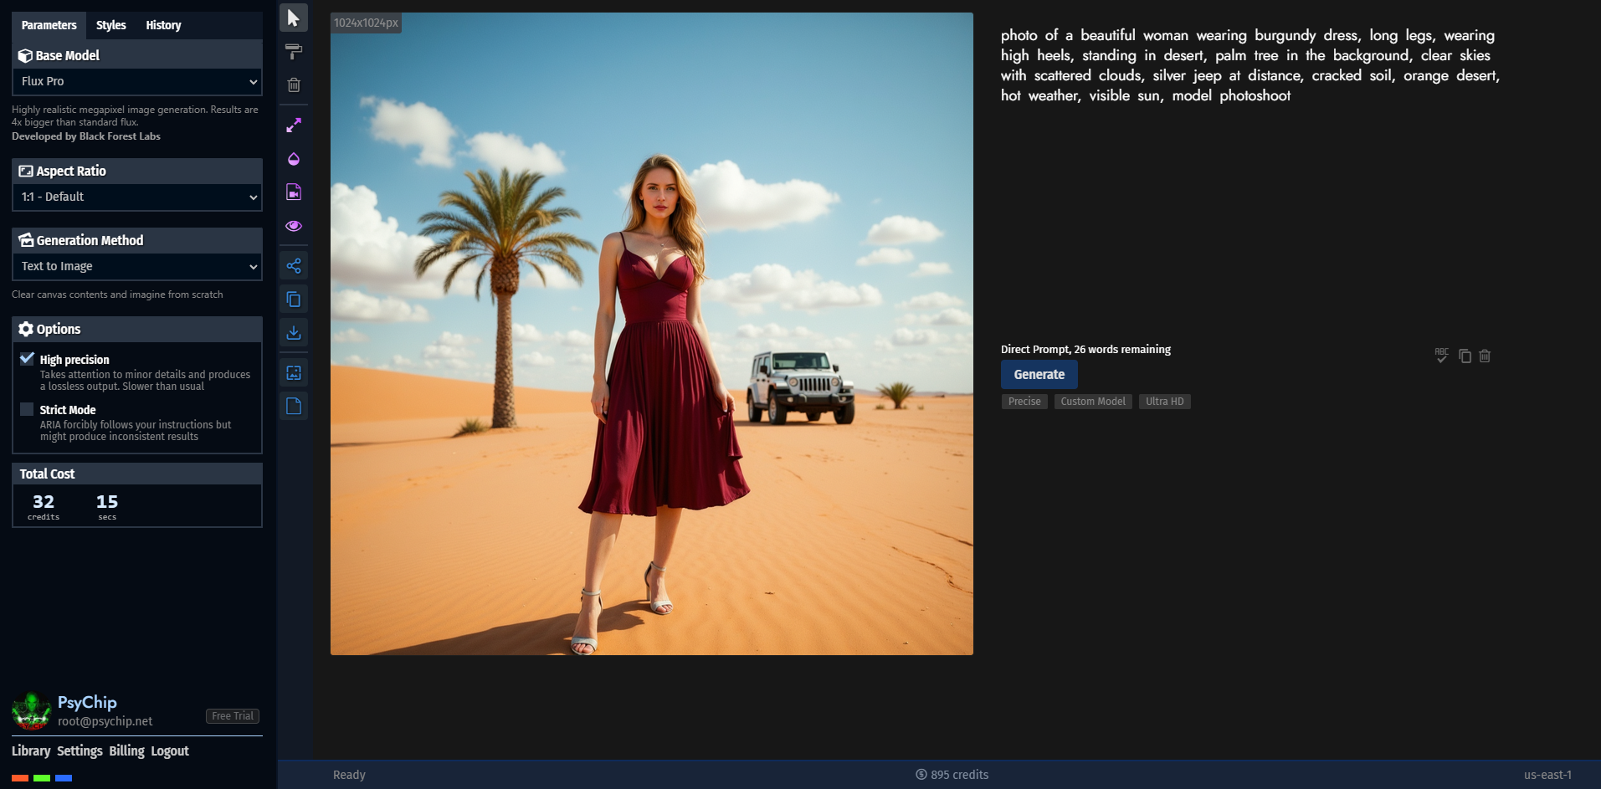1601x789 pixels.
Task: Click the 895 credits status text
Action: click(x=959, y=775)
